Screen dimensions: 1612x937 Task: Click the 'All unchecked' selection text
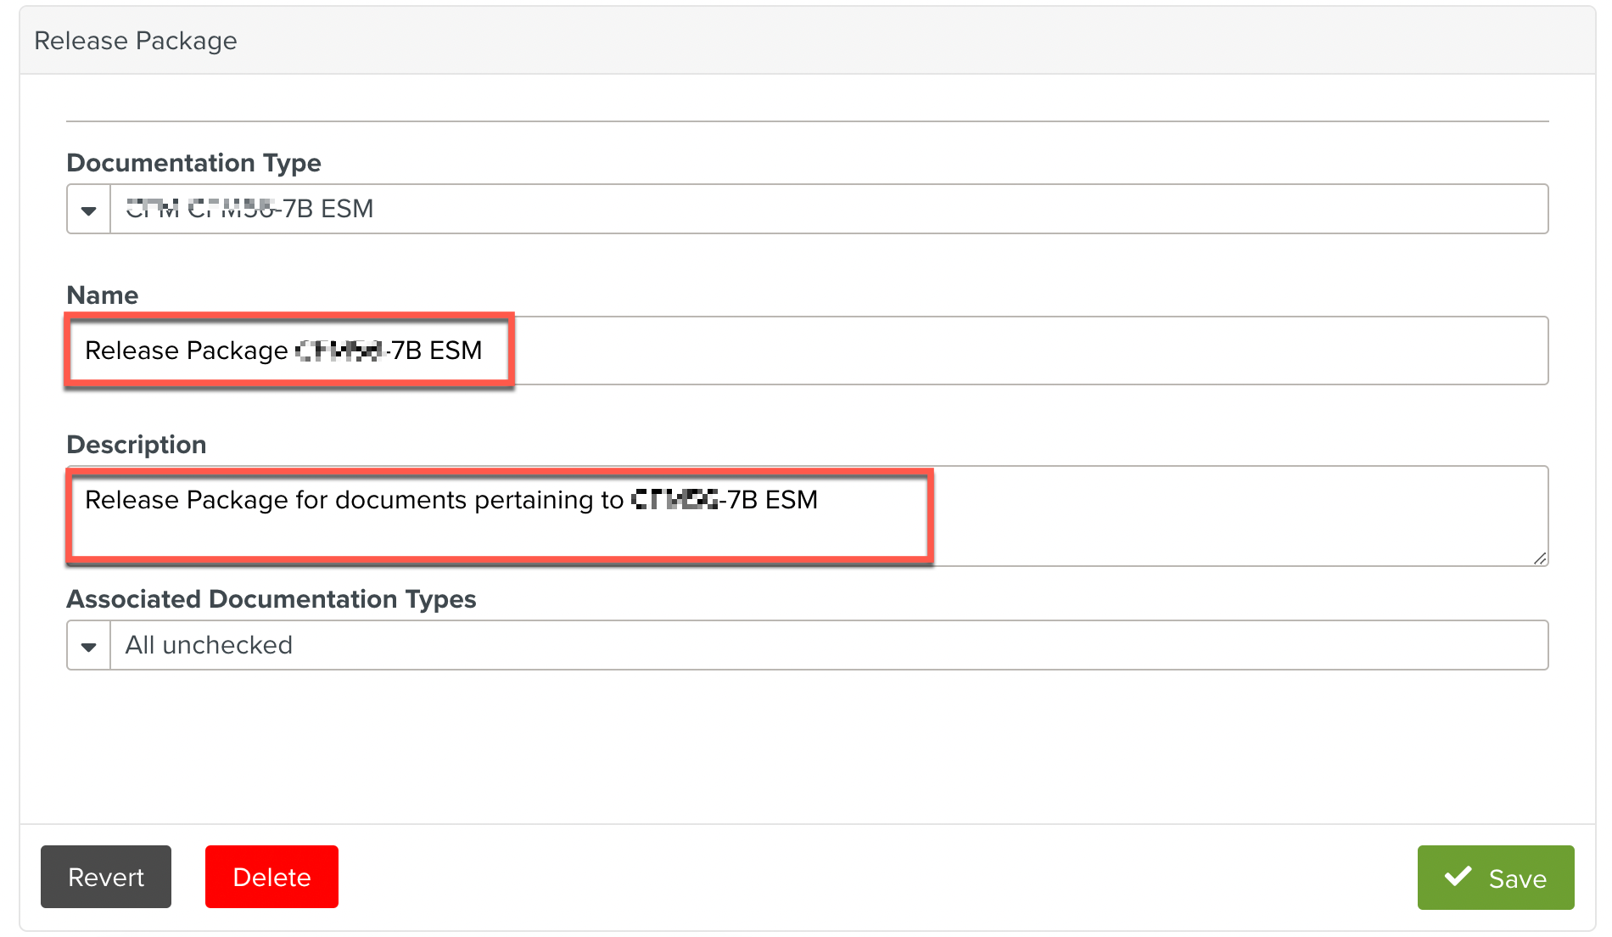pos(209,645)
